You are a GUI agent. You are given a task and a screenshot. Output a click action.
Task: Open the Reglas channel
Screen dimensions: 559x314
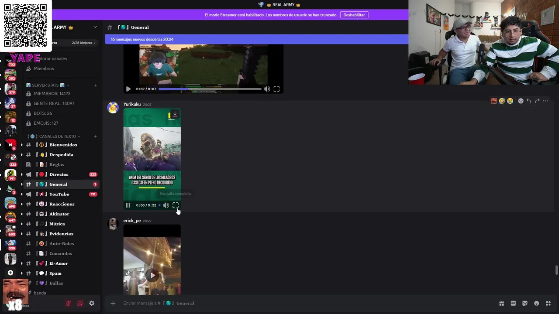pyautogui.click(x=61, y=164)
